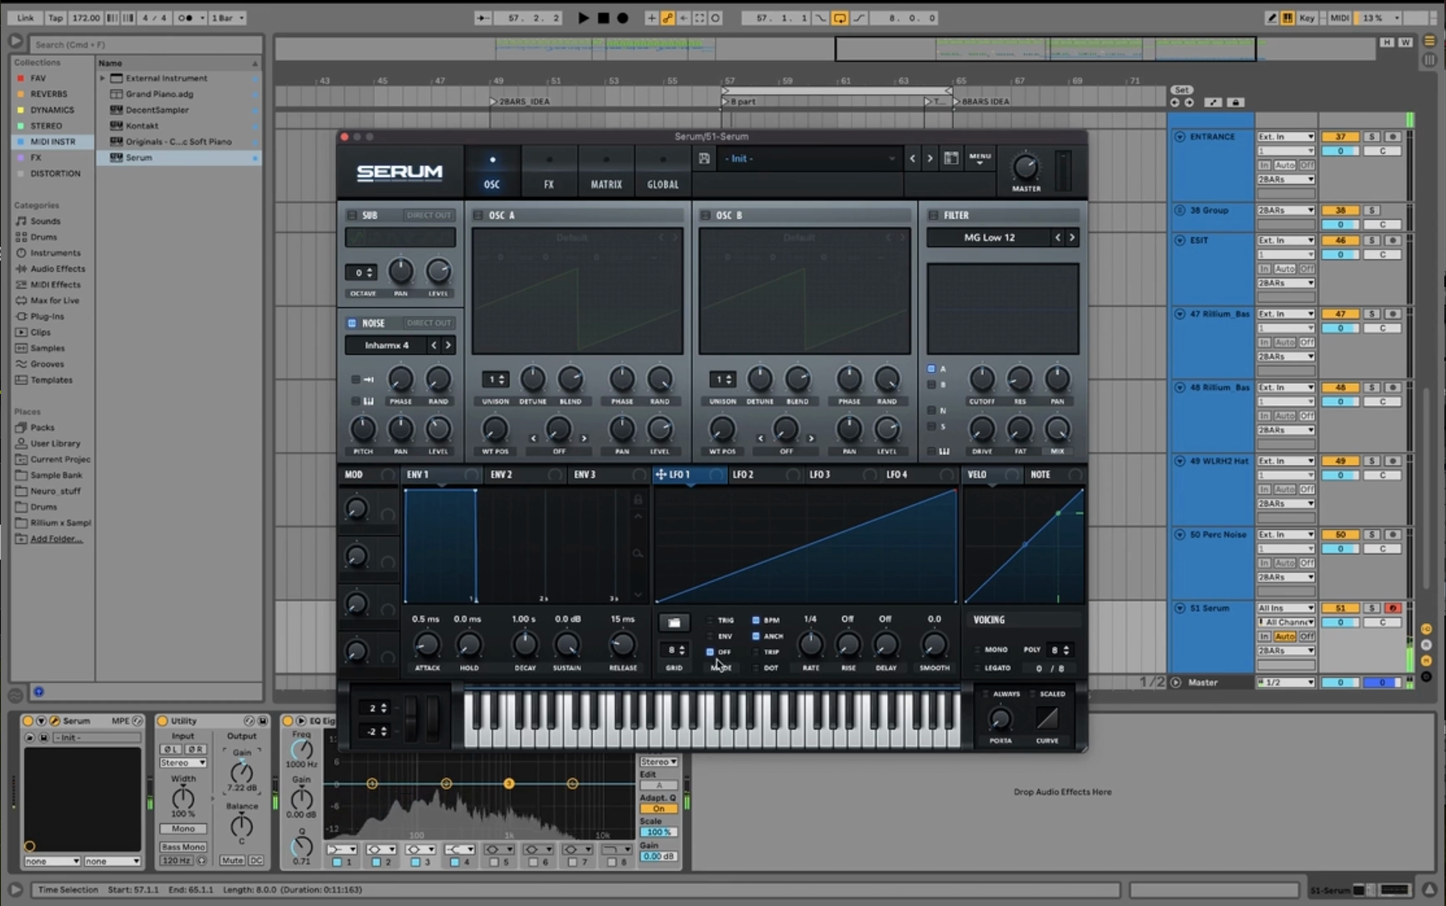Go to the previous Serum preset
The height and width of the screenshot is (906, 1446).
(x=912, y=159)
